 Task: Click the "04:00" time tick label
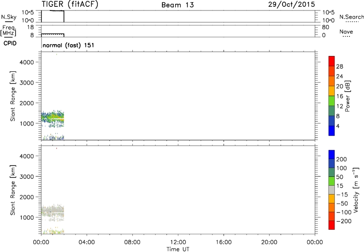pos(86,242)
